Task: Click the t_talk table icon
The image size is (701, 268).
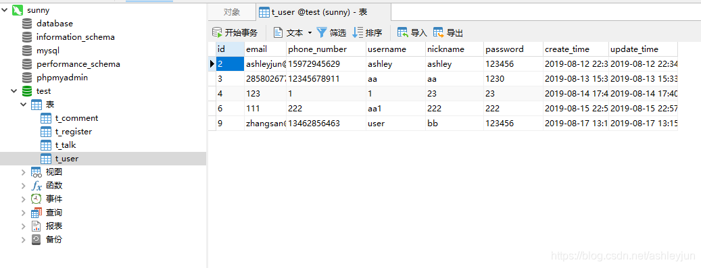Action: coord(45,145)
